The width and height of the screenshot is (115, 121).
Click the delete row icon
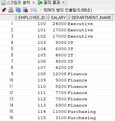point(25,10)
